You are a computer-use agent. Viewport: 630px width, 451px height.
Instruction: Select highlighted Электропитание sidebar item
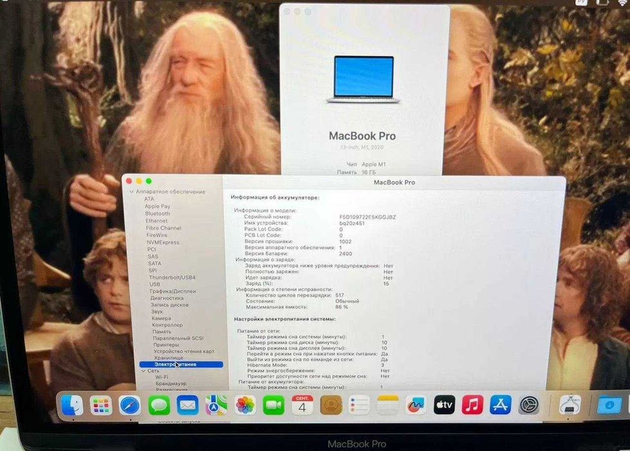point(181,364)
